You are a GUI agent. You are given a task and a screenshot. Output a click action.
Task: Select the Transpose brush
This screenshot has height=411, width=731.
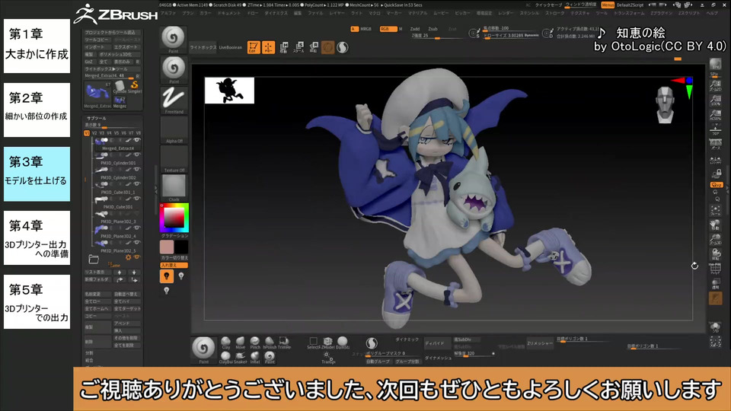pos(327,358)
